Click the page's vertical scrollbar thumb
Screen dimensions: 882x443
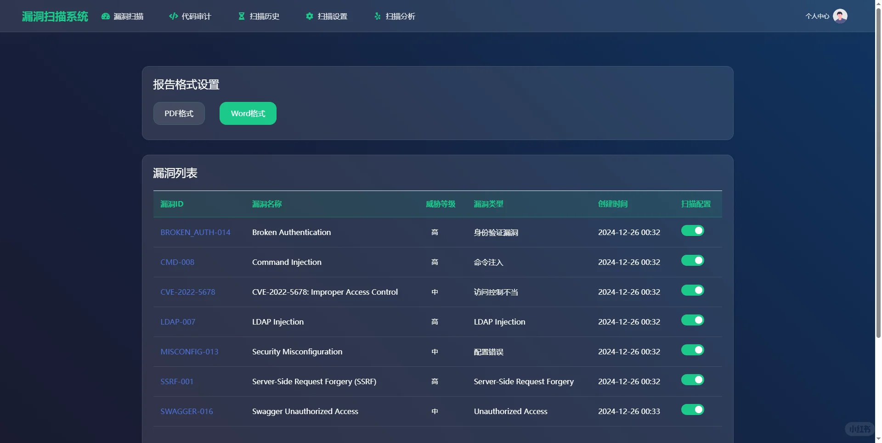[x=878, y=172]
